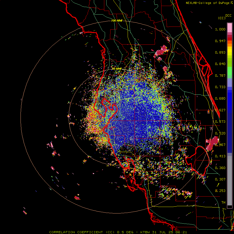Image resolution: width=234 pixels, height=234 pixels.
Task: Click the 0.360 value on color scale
Action: (x=220, y=168)
